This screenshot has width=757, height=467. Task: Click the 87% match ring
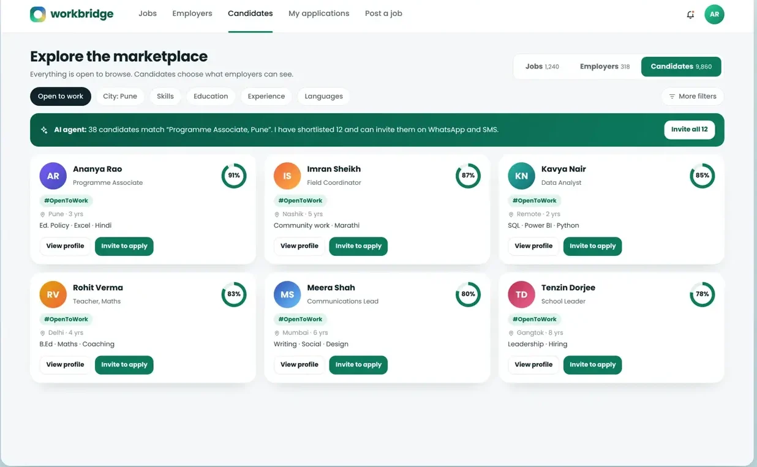468,176
